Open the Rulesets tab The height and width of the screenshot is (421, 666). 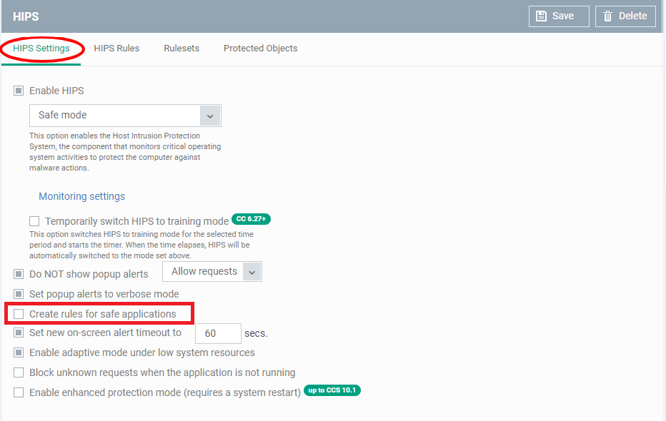[x=182, y=49]
